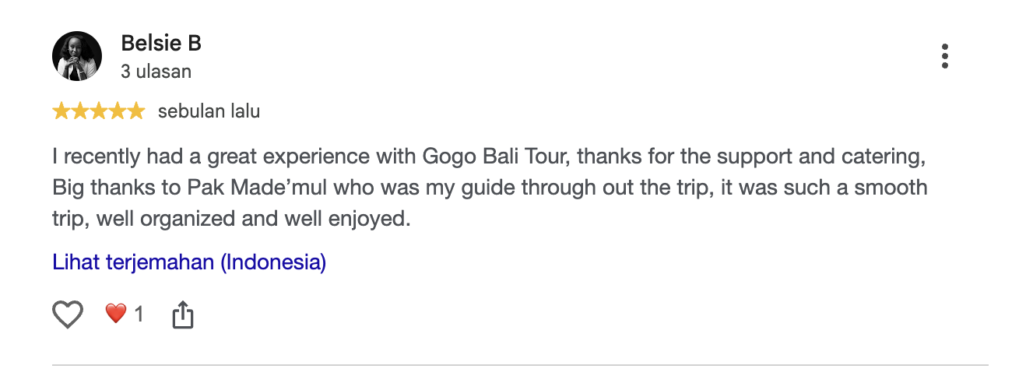Click the fifth yellow rating star
1026x369 pixels.
[136, 111]
